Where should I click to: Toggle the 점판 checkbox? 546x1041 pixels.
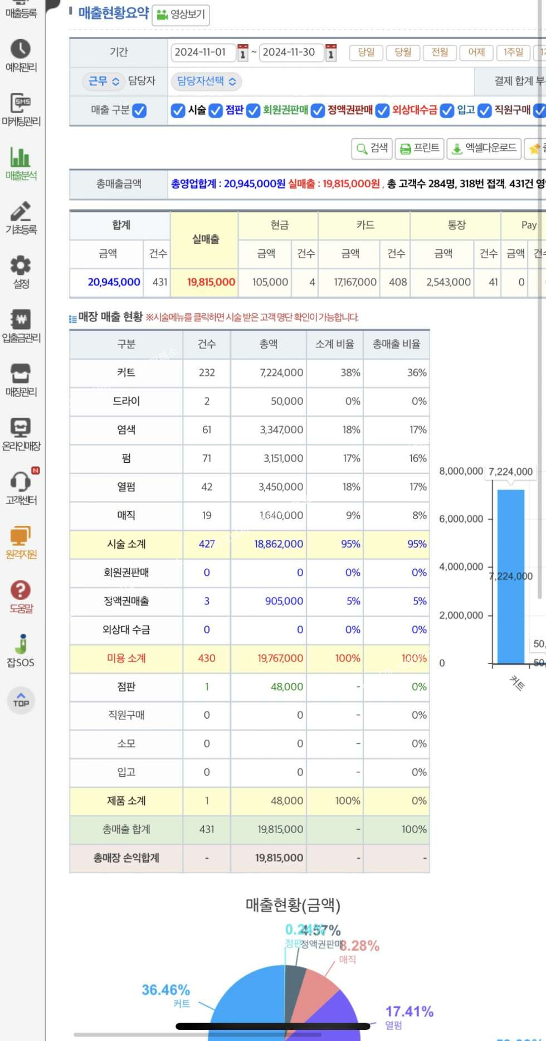point(216,110)
